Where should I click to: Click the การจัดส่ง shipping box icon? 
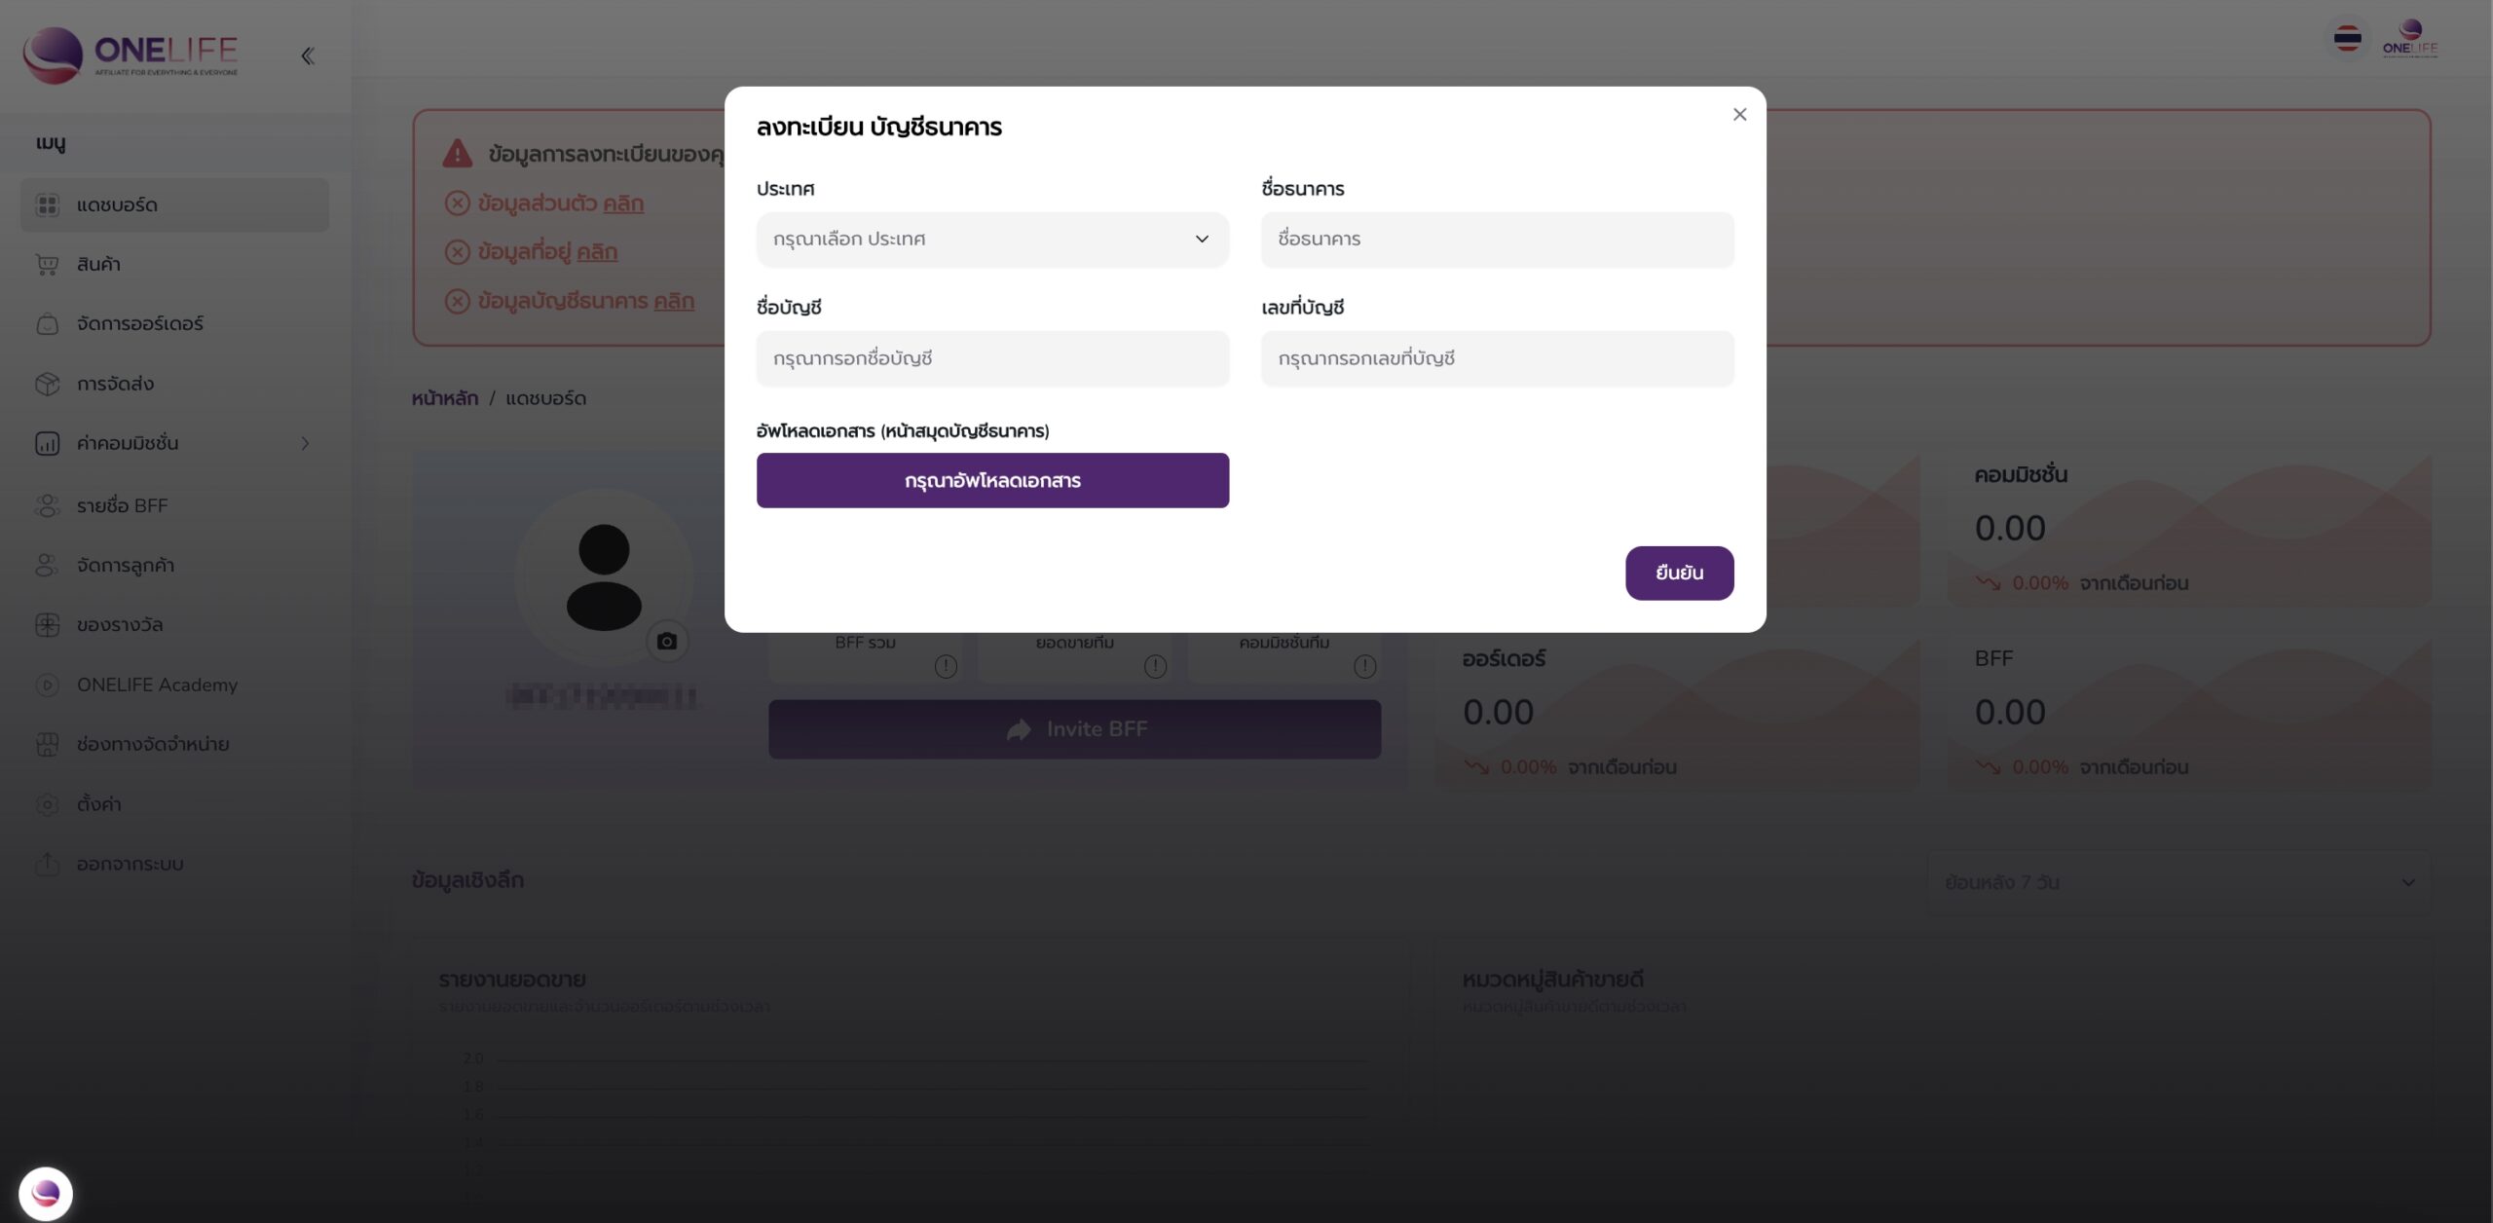coord(47,384)
